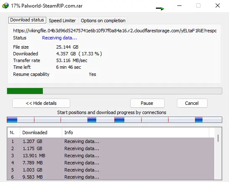
Task: Open the Options on completion tab
Action: (x=103, y=21)
